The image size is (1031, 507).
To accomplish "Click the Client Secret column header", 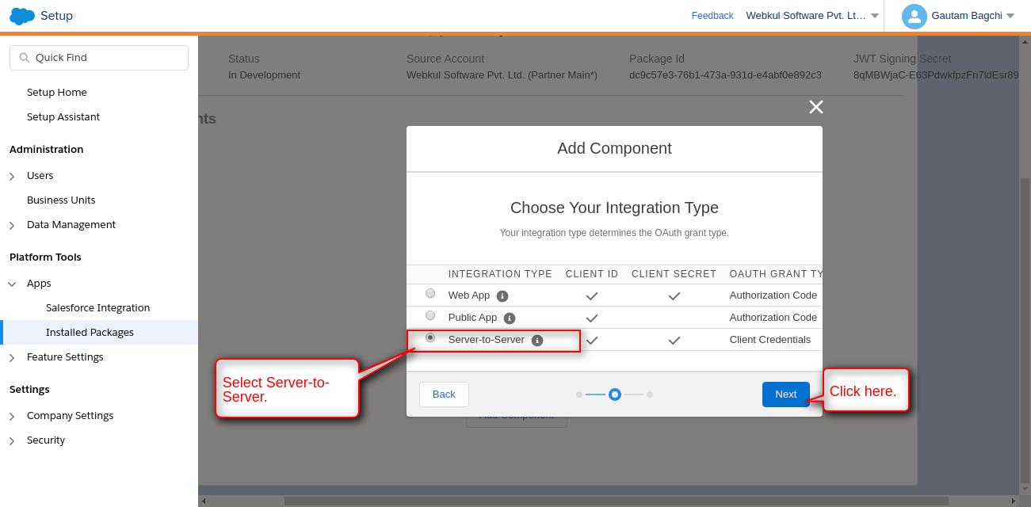I will tap(674, 274).
